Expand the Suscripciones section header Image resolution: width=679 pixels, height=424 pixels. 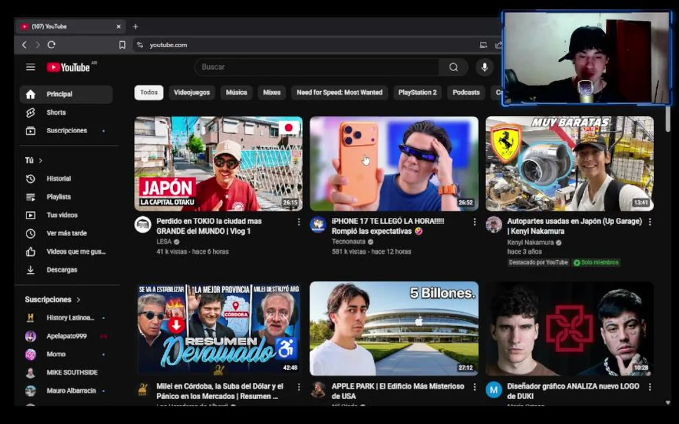tap(52, 299)
